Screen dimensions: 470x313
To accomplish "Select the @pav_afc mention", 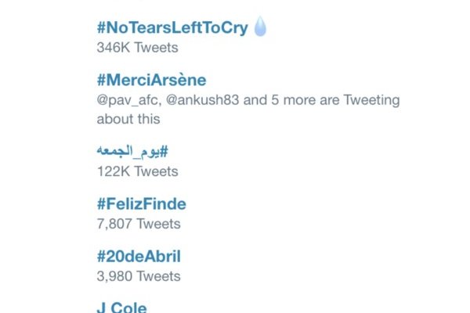I will [x=126, y=100].
